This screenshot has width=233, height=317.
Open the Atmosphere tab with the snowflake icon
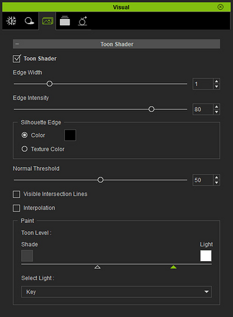pyautogui.click(x=11, y=21)
